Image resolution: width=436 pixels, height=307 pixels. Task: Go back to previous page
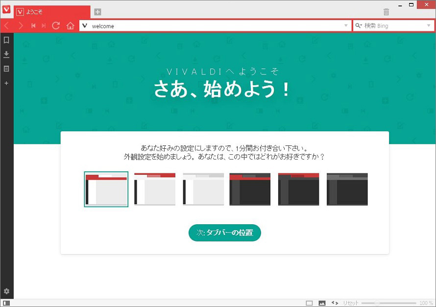click(7, 26)
